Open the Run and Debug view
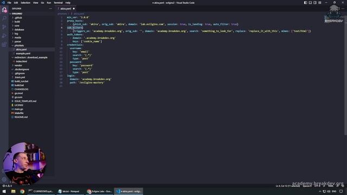347x195 pixels. pyautogui.click(x=4, y=36)
